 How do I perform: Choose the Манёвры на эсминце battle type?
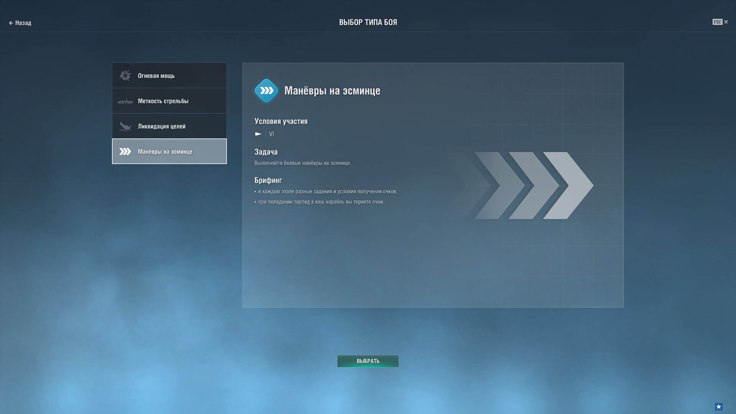169,151
